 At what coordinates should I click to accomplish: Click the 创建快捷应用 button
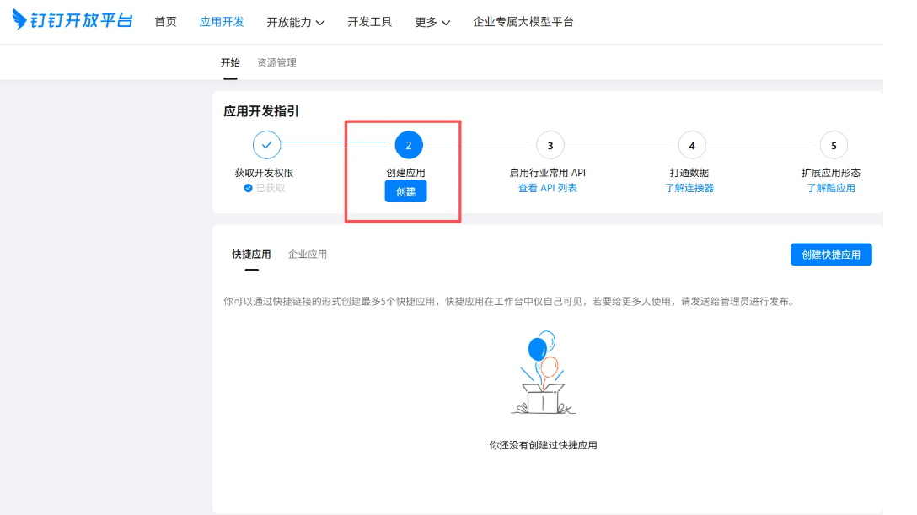point(831,255)
